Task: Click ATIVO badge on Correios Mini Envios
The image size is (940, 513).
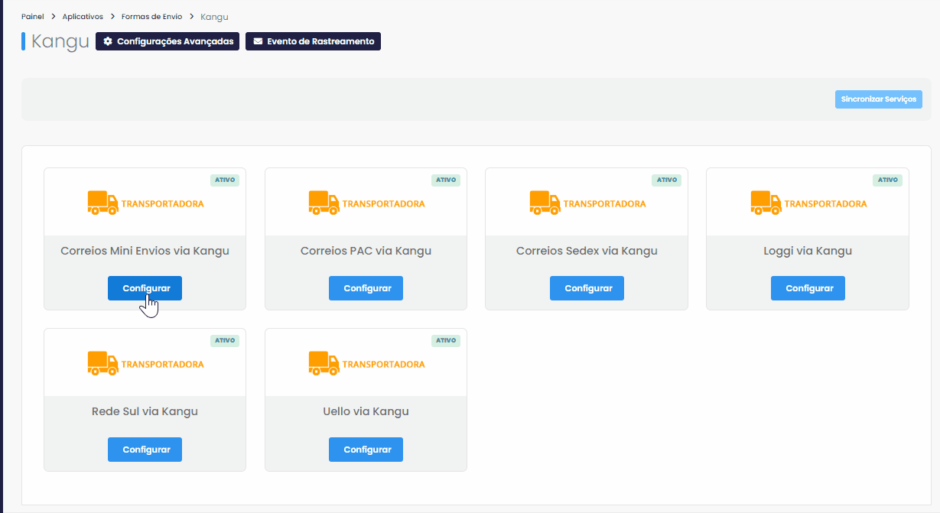Action: click(x=225, y=180)
